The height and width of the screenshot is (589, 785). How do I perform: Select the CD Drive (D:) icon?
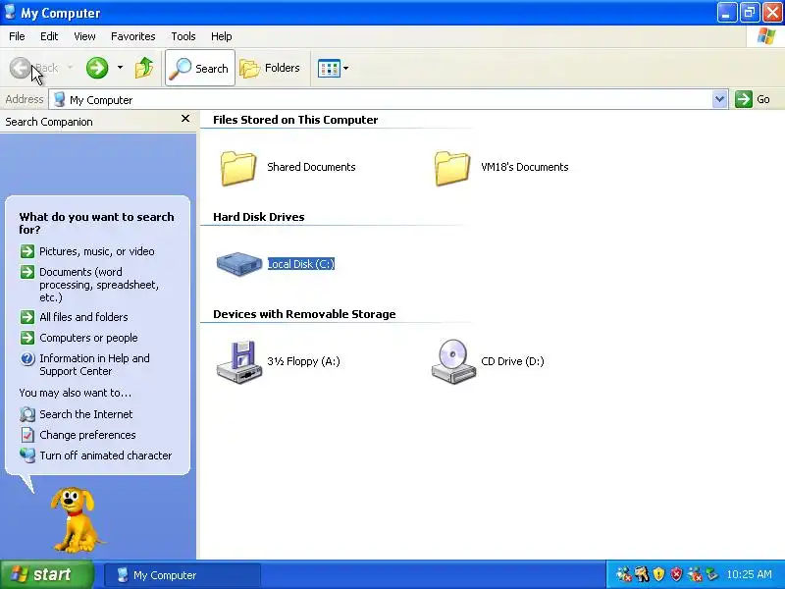(453, 361)
